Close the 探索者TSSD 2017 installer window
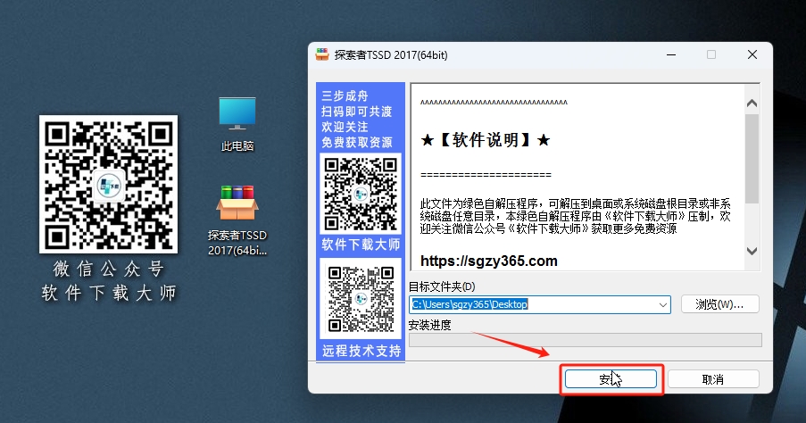Image resolution: width=806 pixels, height=423 pixels. 752,55
